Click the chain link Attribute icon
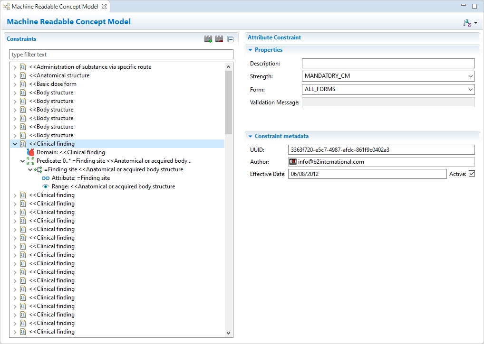This screenshot has width=484, height=344. click(x=46, y=178)
